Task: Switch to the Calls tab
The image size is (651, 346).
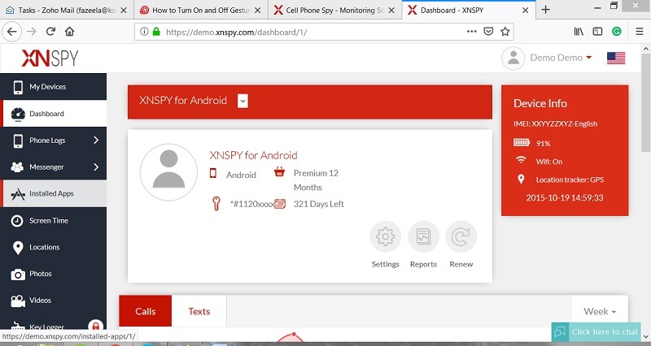Action: click(146, 311)
